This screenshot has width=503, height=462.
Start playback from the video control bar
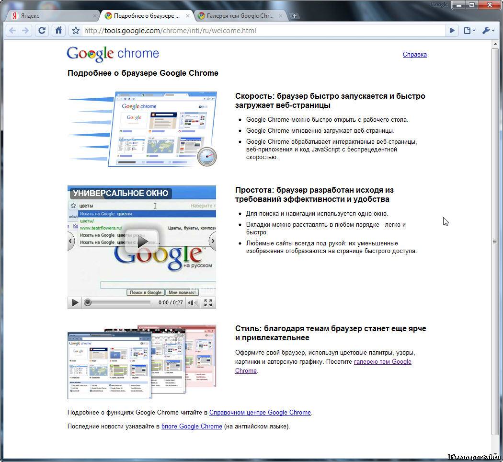(75, 302)
